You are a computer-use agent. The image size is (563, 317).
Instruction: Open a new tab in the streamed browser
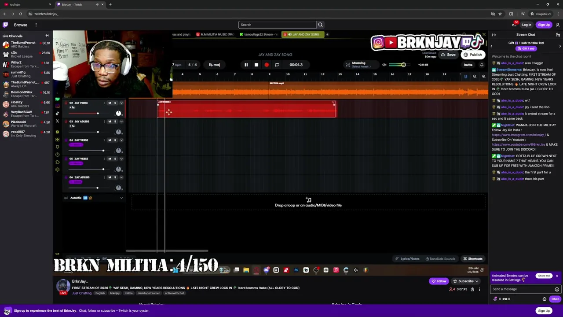[x=327, y=34]
